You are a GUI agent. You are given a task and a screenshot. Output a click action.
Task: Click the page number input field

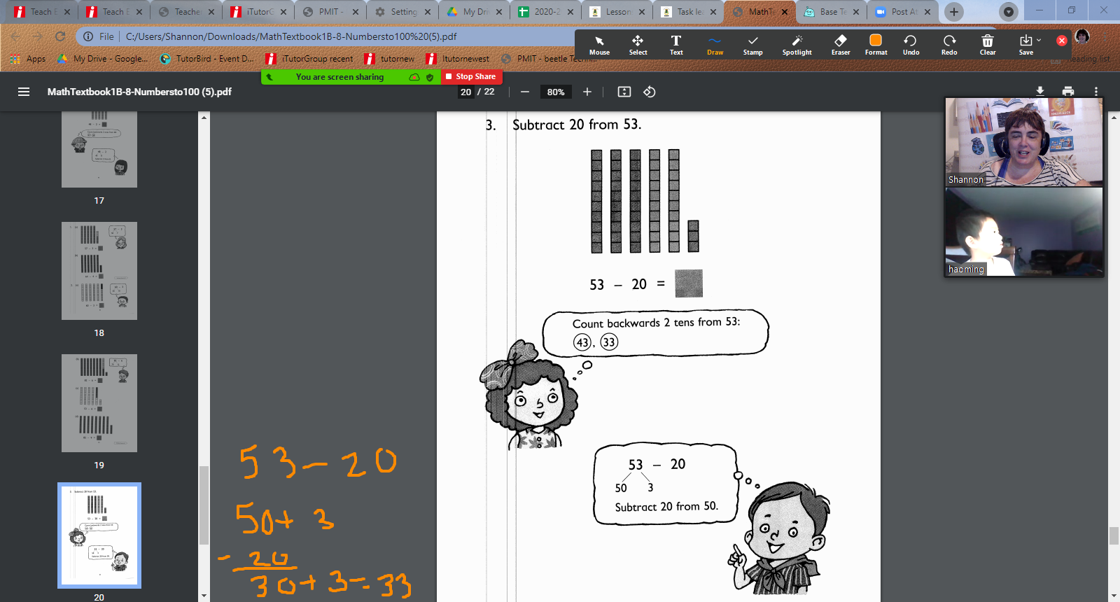[466, 92]
